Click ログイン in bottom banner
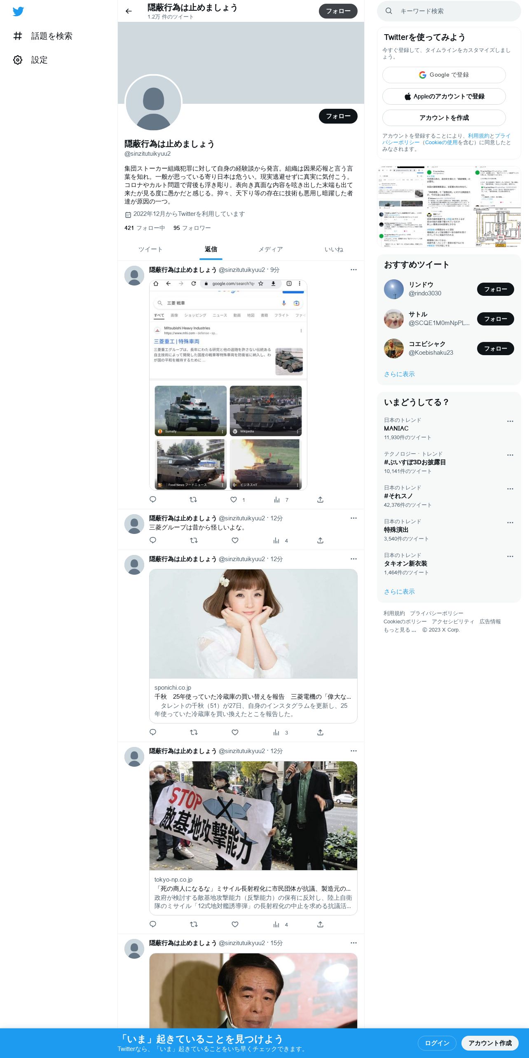Screen dimensions: 529x1058 pos(437,1043)
